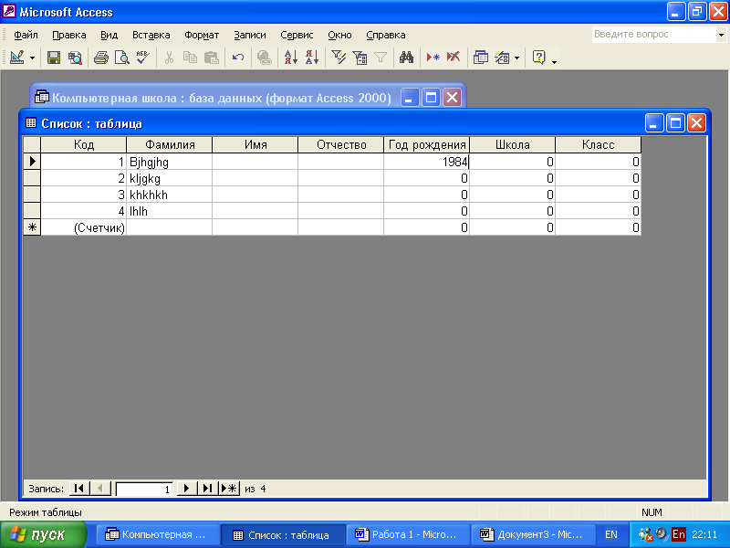Open the Файл menu

(26, 35)
